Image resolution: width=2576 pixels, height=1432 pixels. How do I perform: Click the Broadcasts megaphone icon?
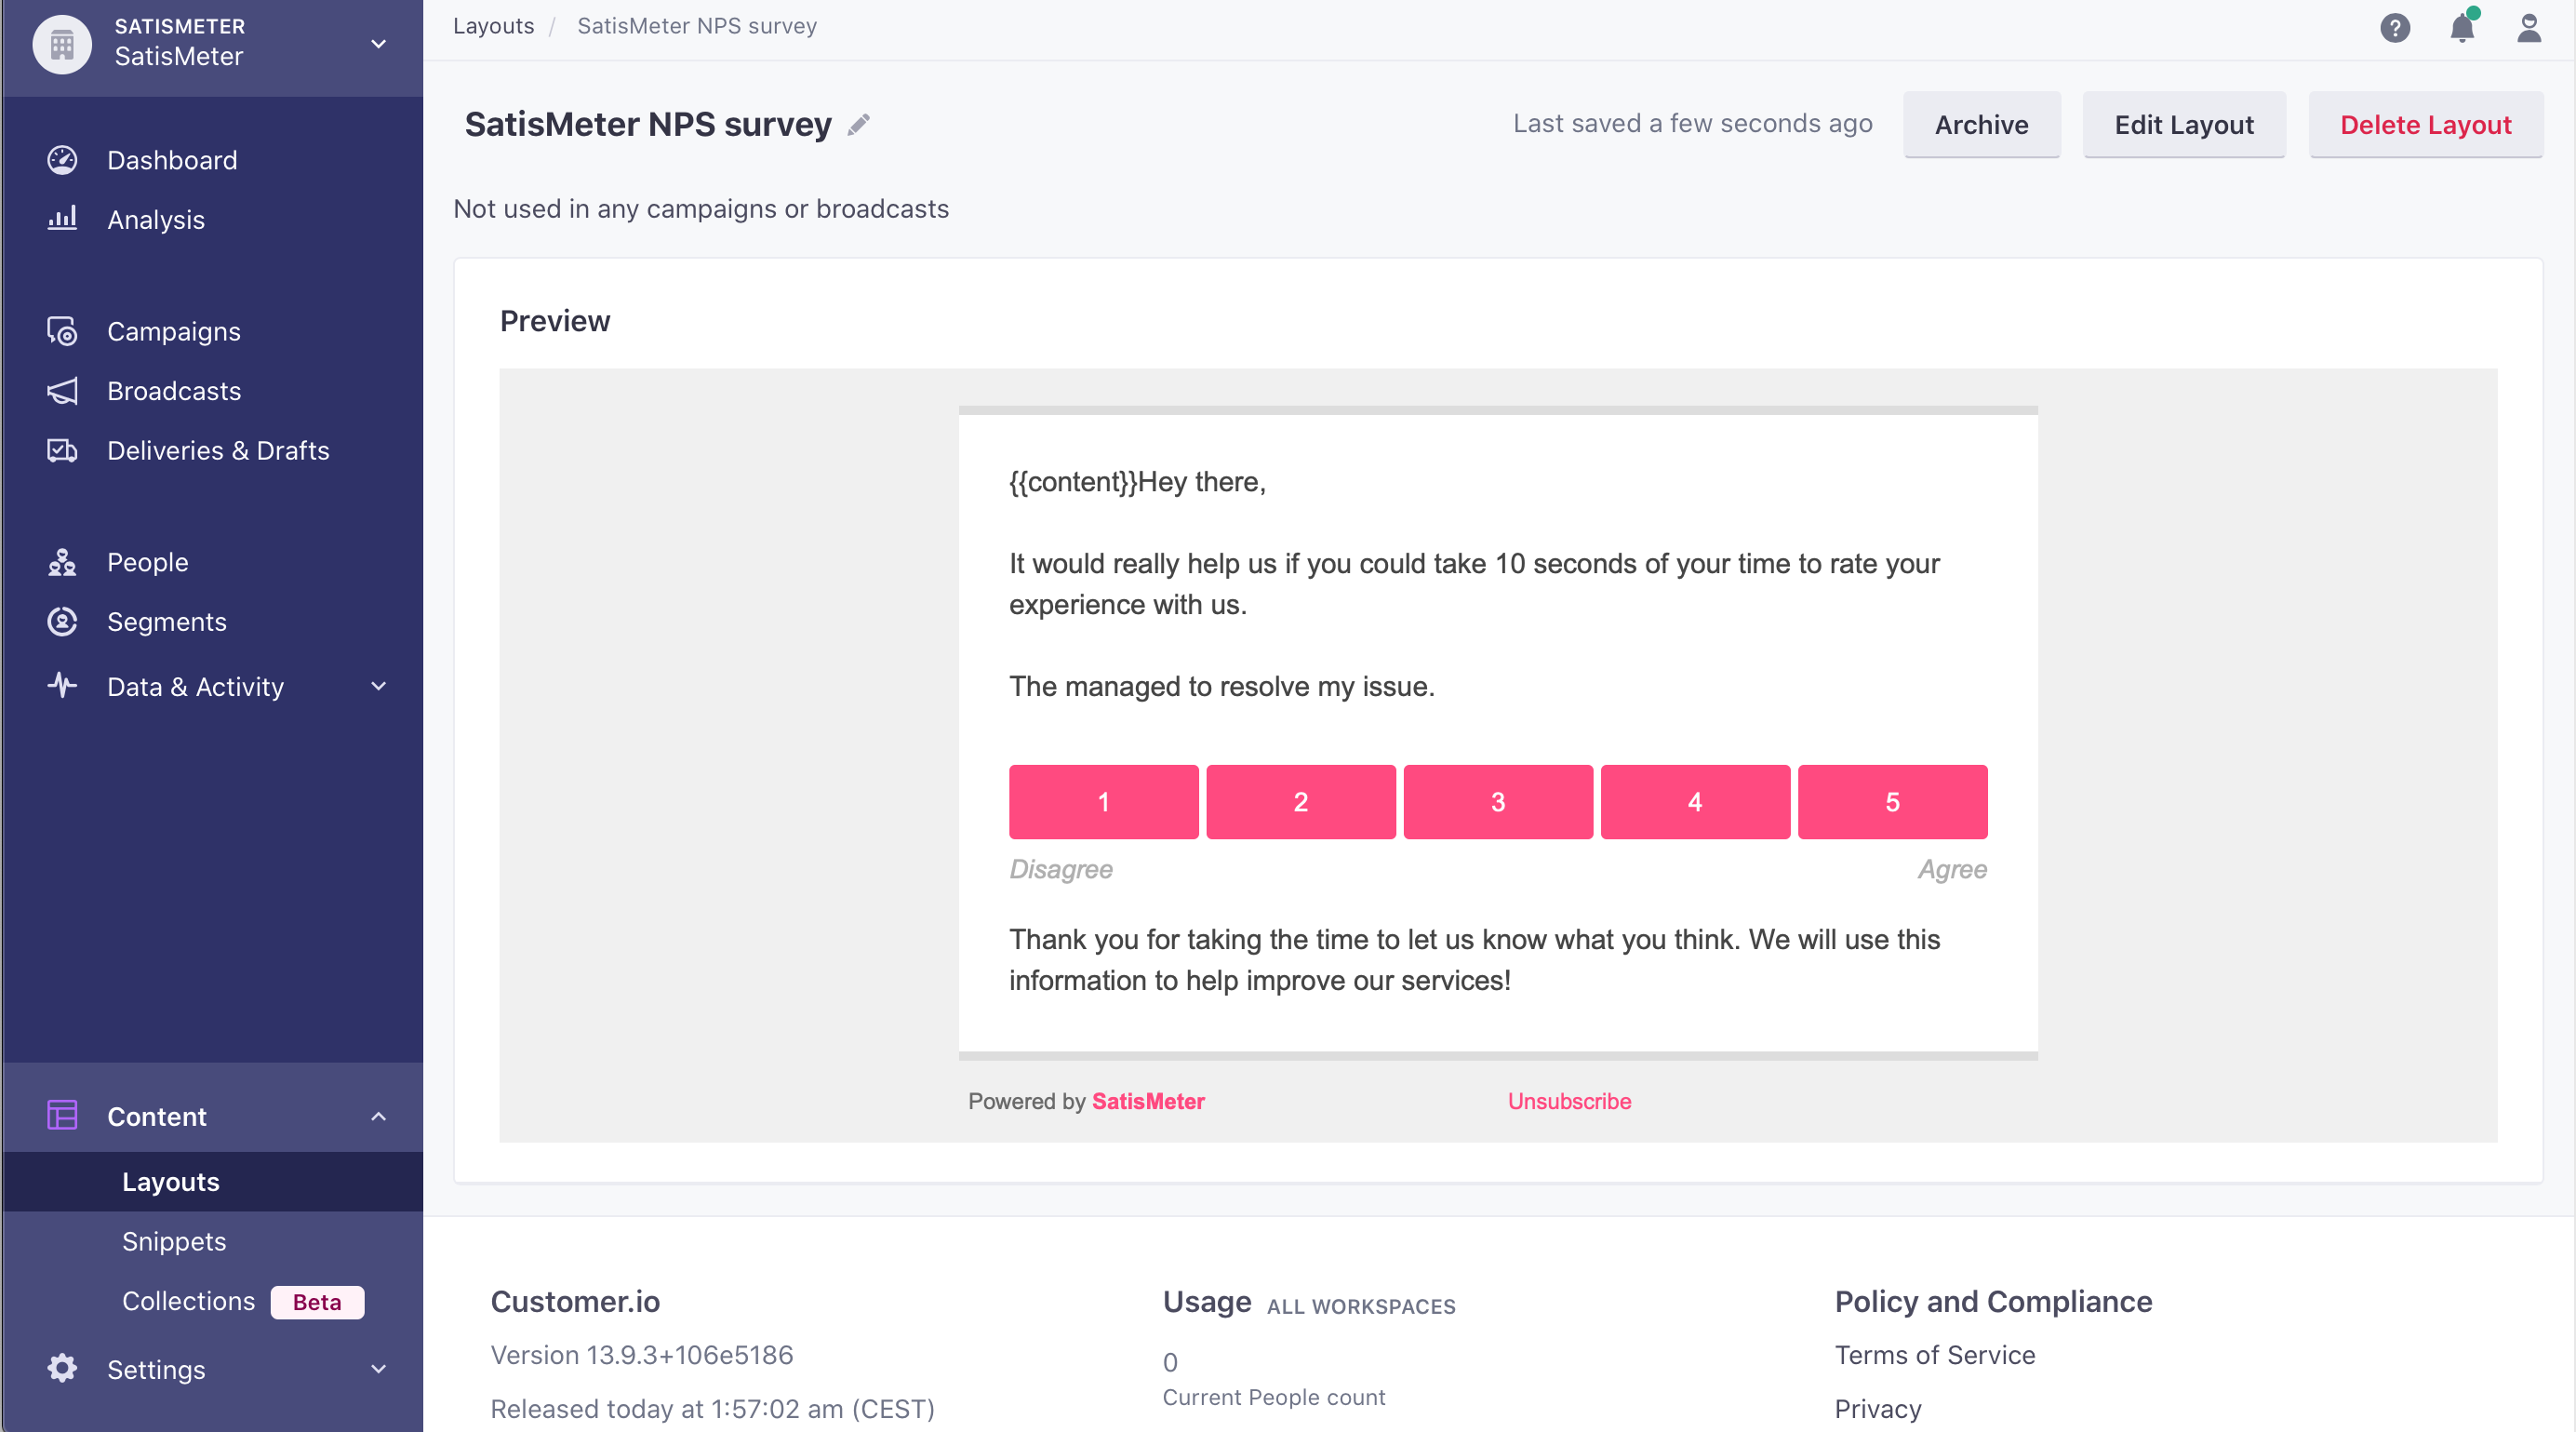[62, 391]
